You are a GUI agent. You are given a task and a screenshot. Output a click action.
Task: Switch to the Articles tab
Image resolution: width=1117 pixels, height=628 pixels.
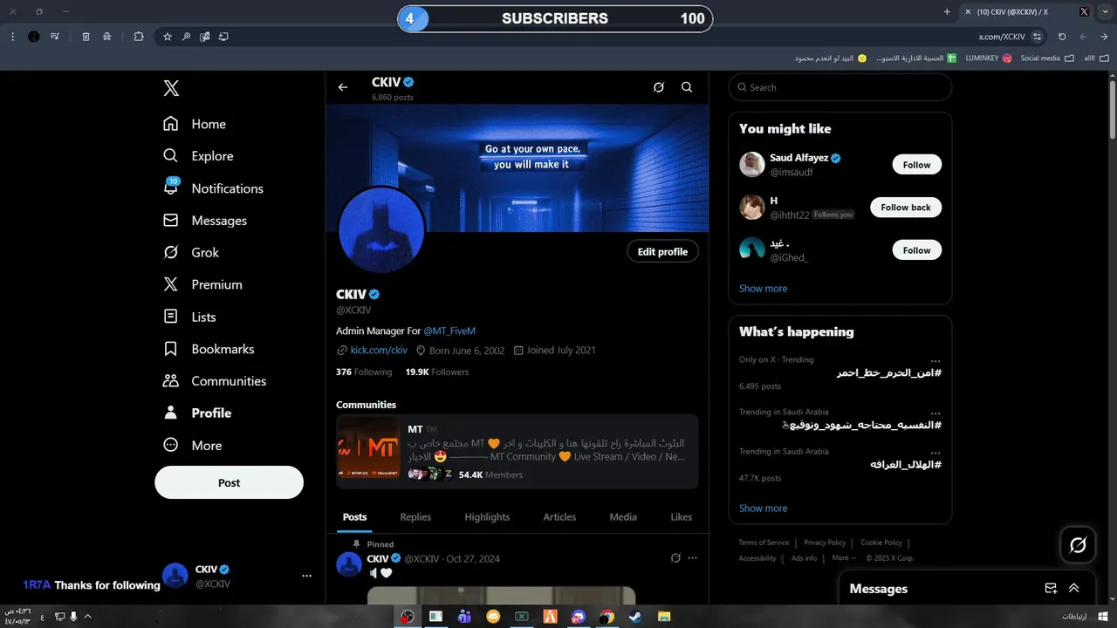pyautogui.click(x=559, y=516)
